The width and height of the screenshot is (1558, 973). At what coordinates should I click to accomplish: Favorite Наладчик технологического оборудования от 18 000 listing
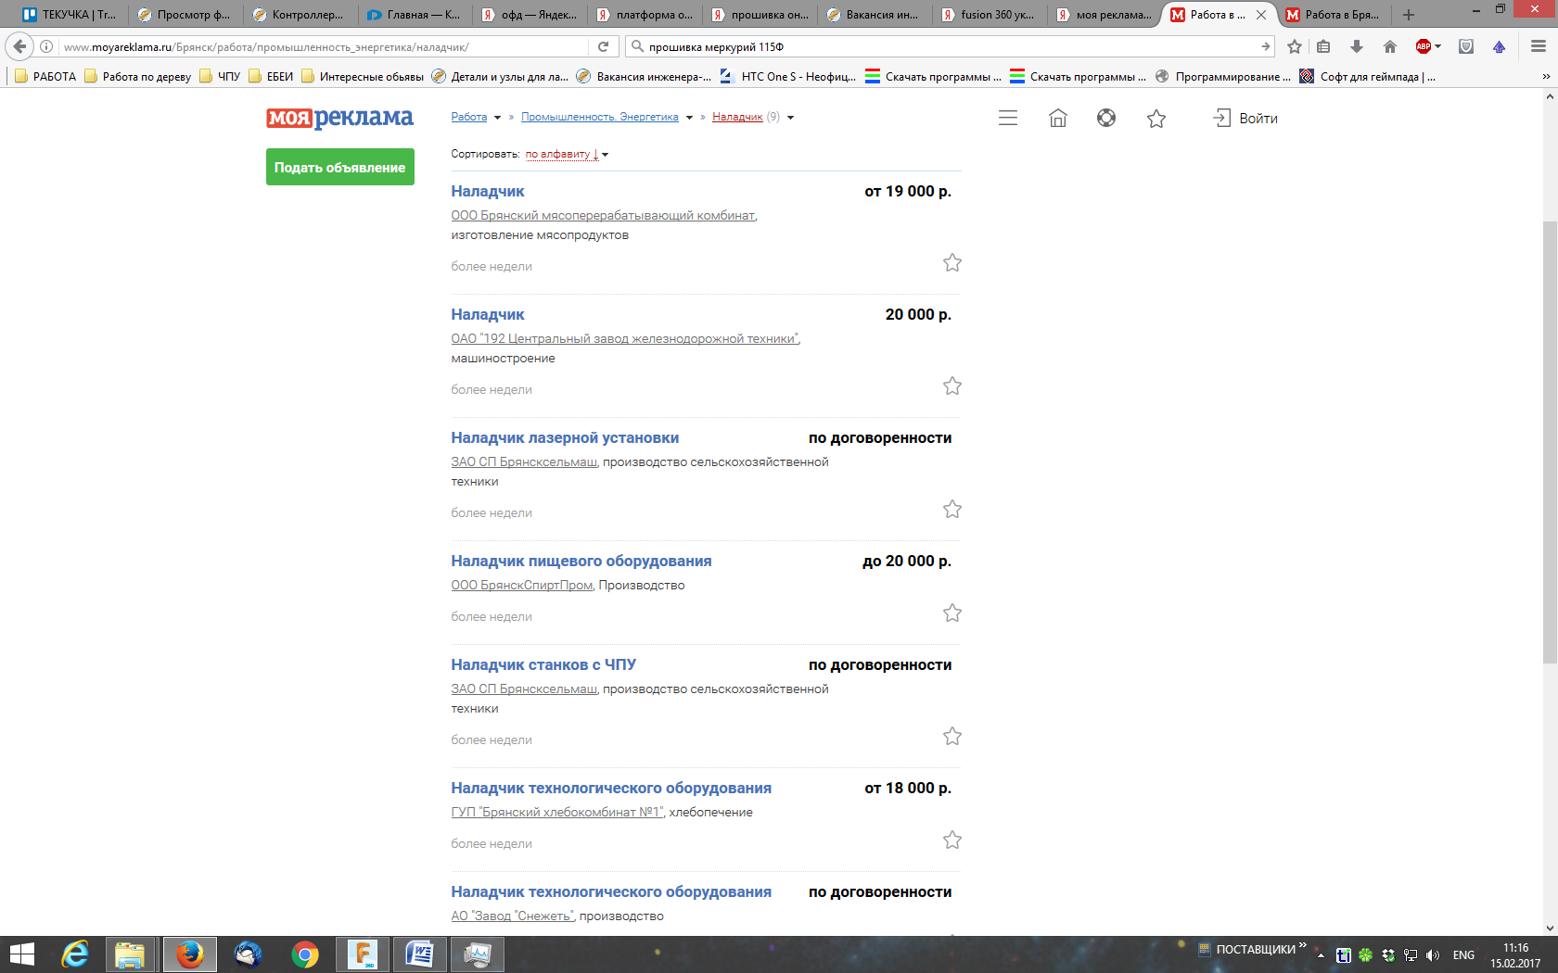tap(952, 840)
